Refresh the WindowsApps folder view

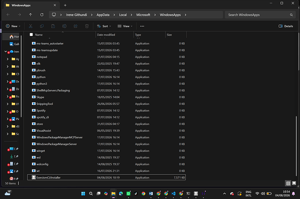pos(42,15)
